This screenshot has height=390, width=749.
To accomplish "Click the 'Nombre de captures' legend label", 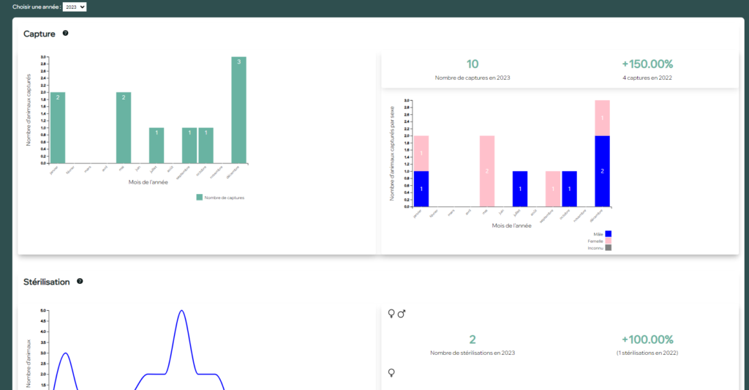I will 225,198.
